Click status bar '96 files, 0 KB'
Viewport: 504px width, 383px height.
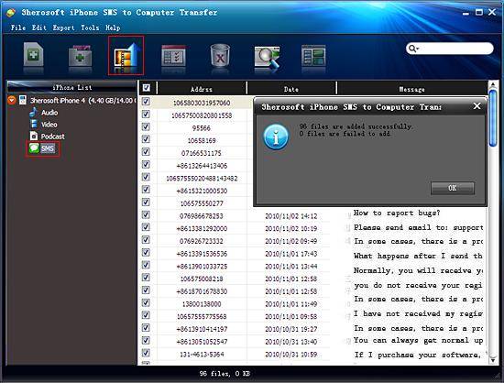click(x=225, y=373)
